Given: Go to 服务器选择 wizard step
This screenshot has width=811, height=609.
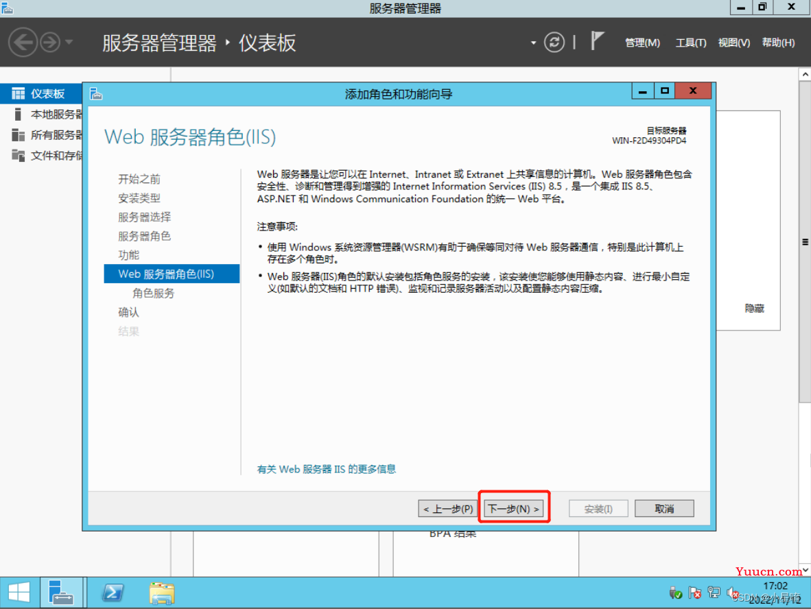Looking at the screenshot, I should [x=144, y=217].
